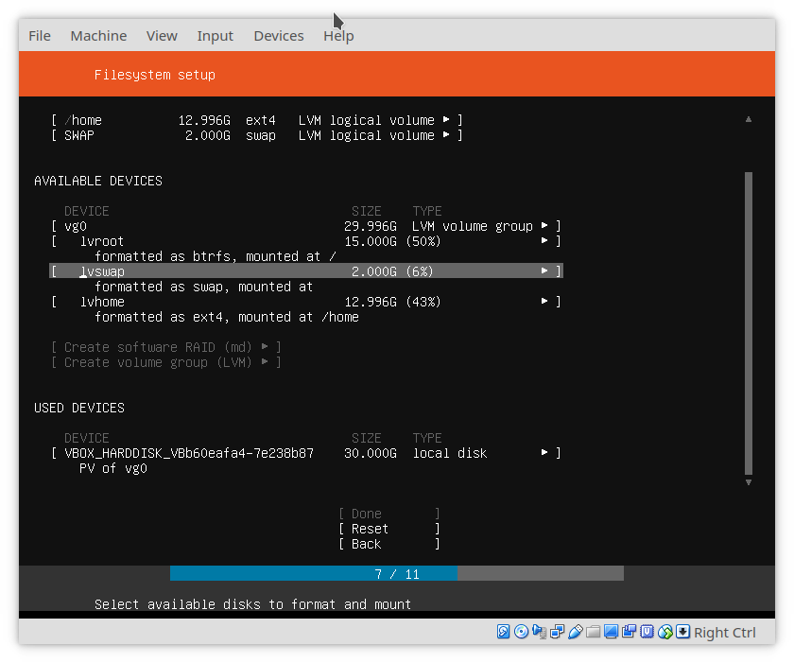
Task: Select the vg0 device name
Action: (76, 226)
